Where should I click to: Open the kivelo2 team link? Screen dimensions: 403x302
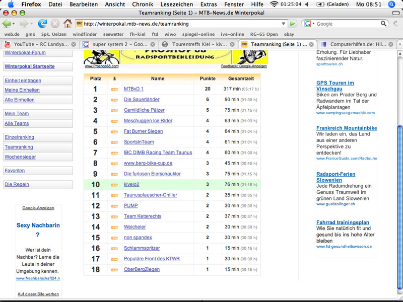click(131, 184)
